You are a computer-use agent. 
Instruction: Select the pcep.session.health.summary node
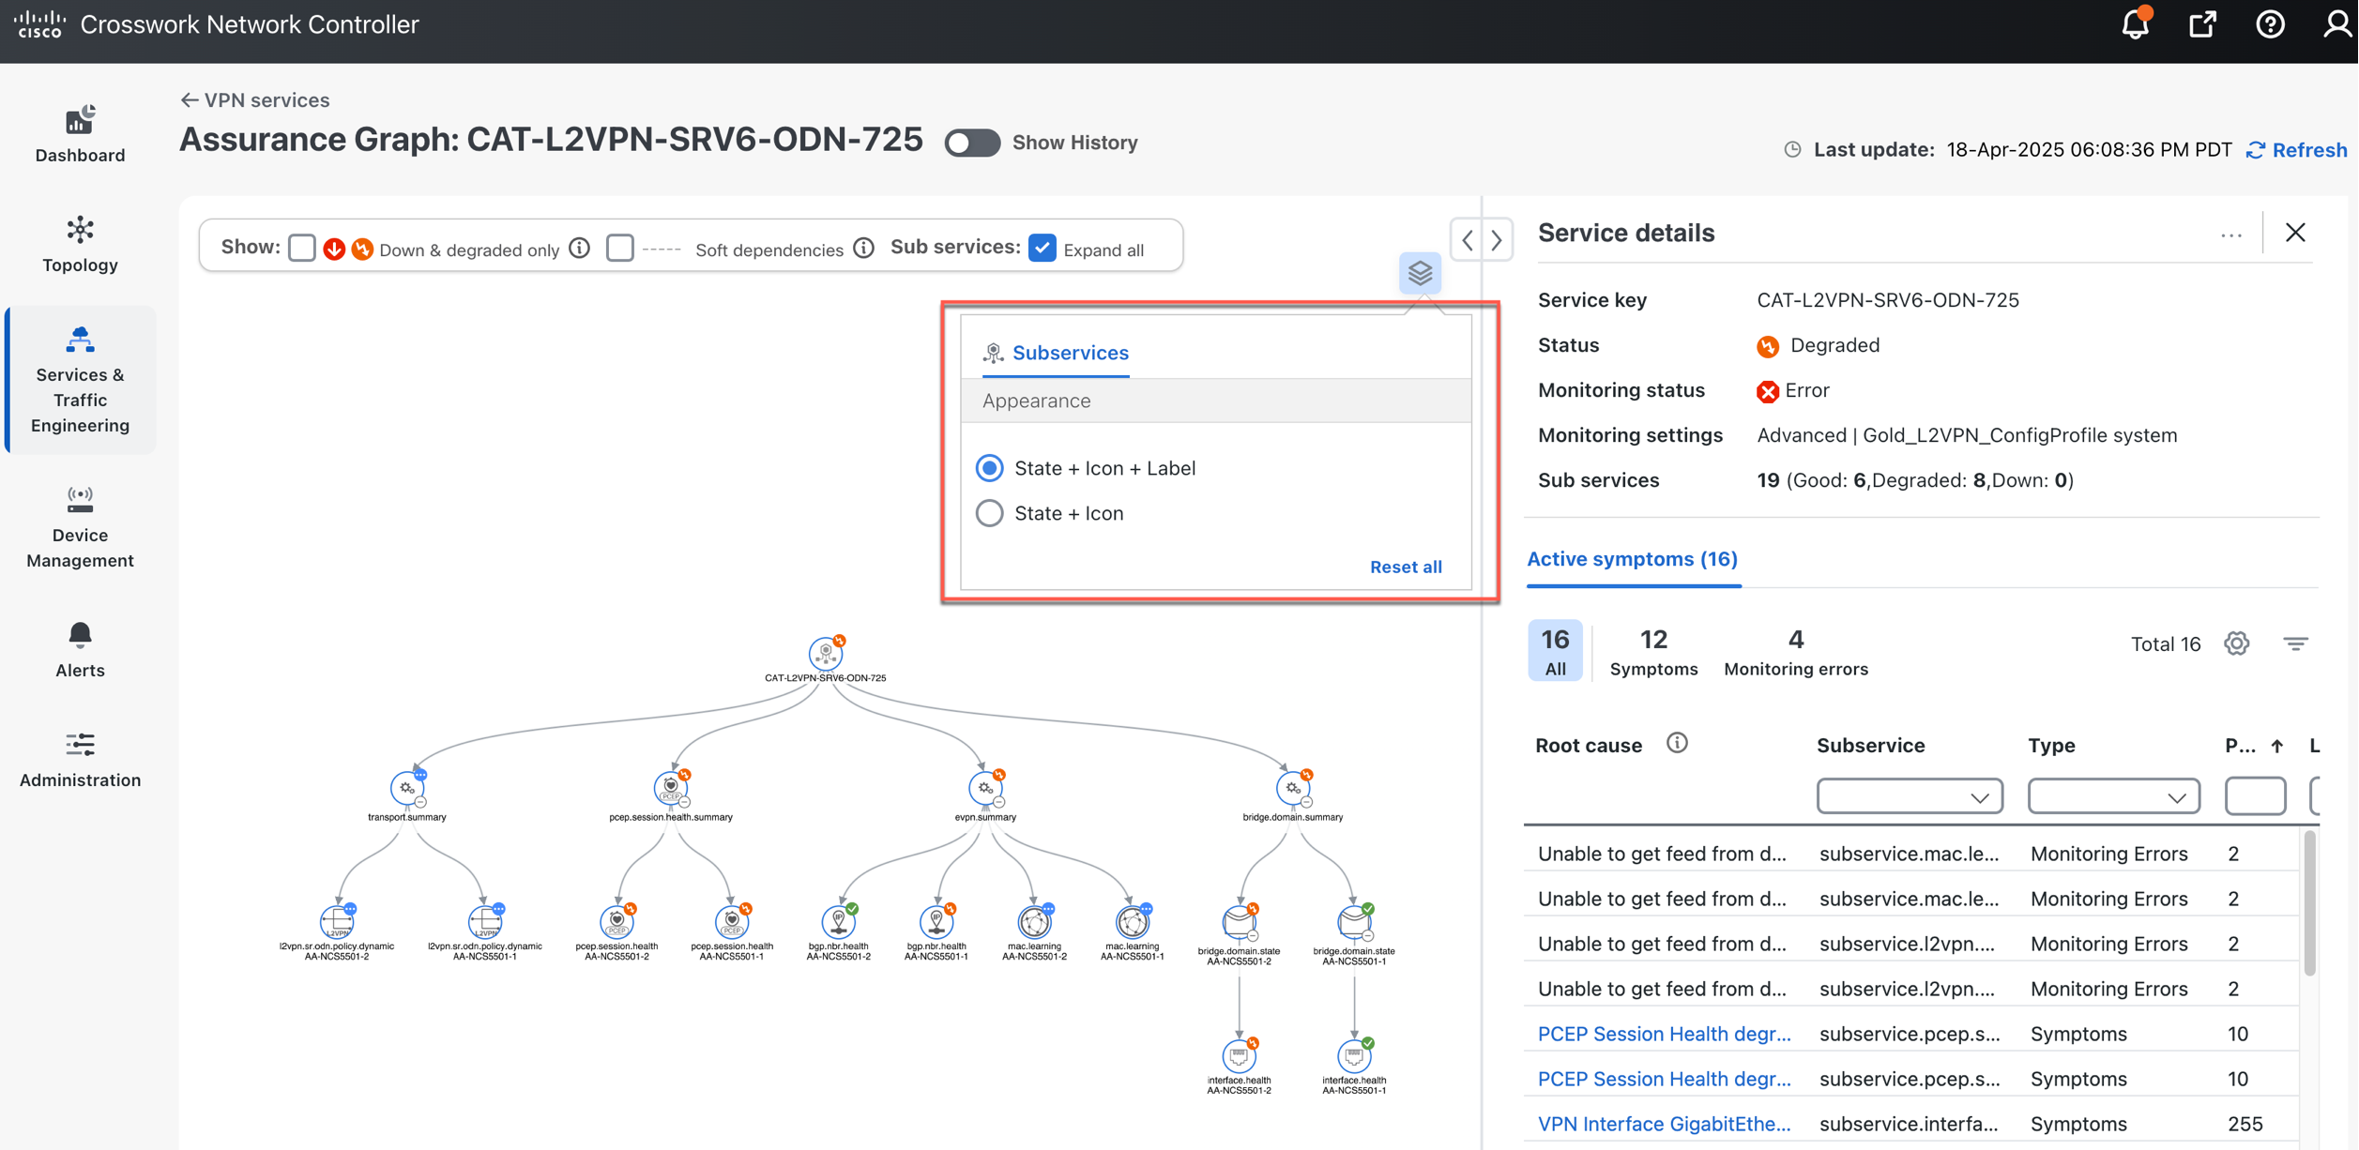[671, 789]
